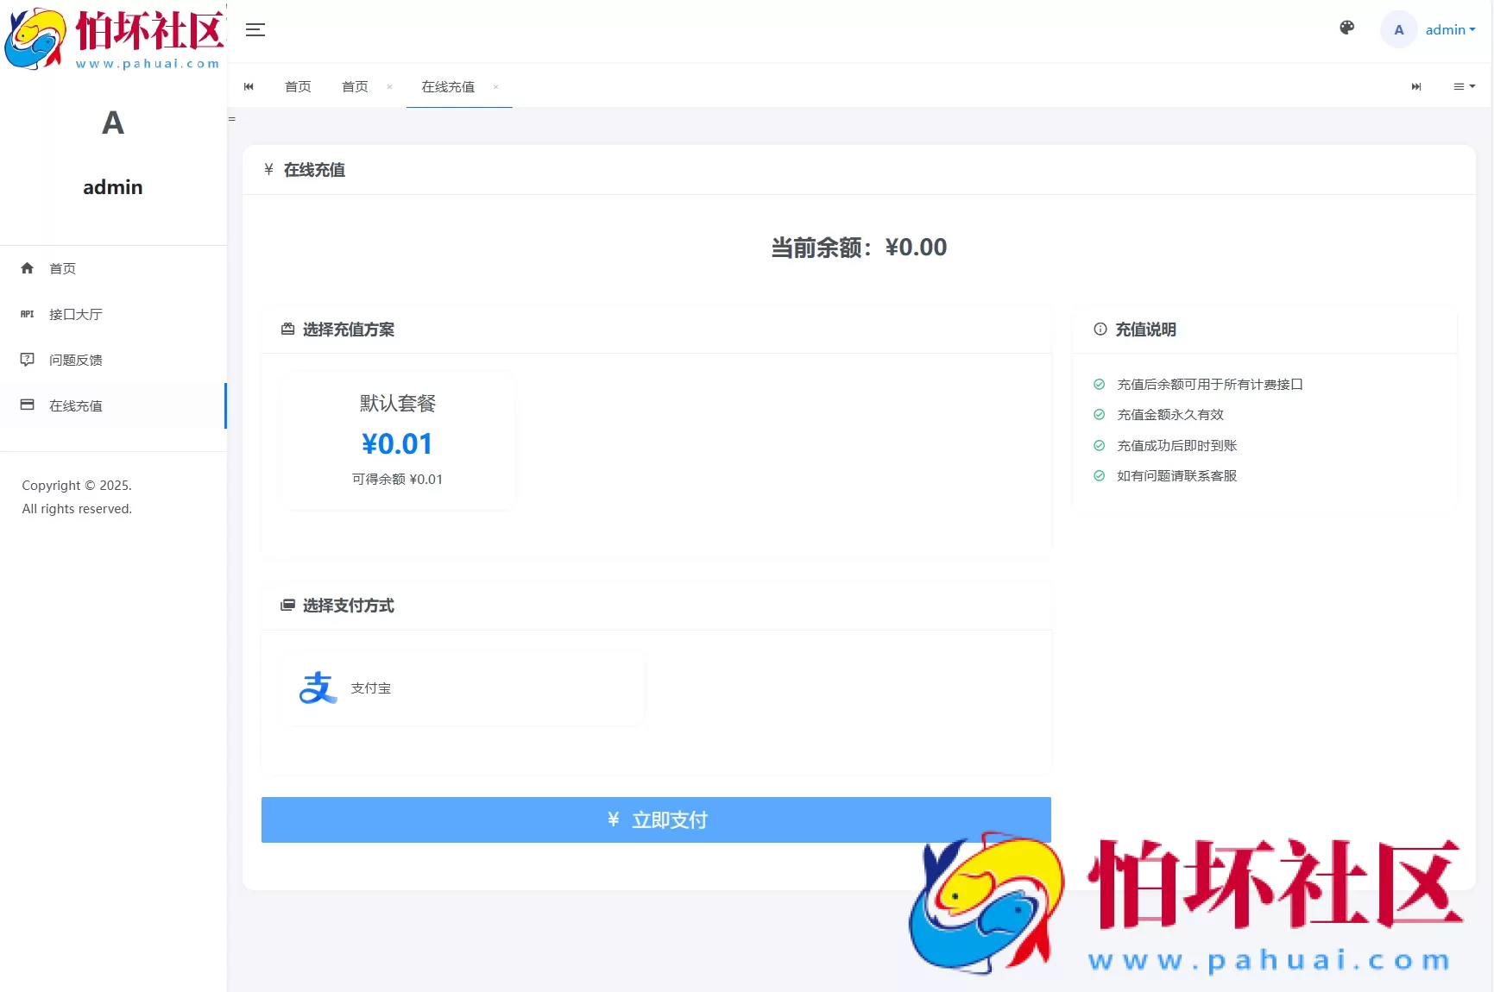Expand the tab options list at top right
Image resolution: width=1494 pixels, height=992 pixels.
[x=1464, y=86]
